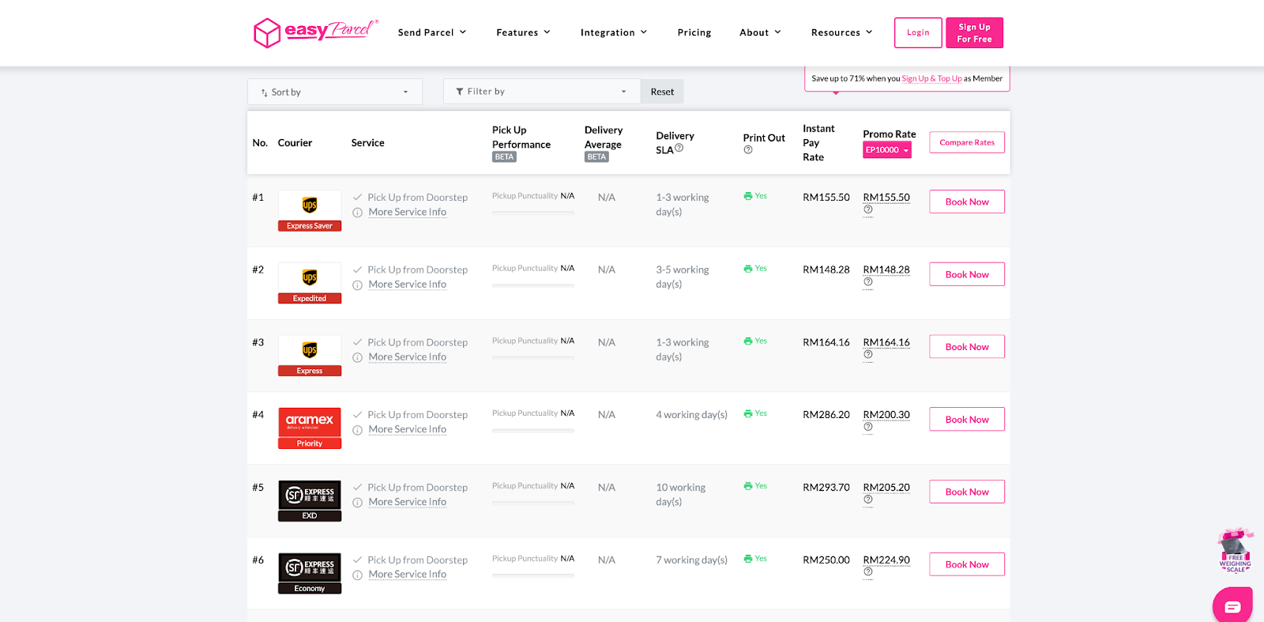Expand the EP10000 promo code dropdown
This screenshot has width=1264, height=622.
(x=886, y=150)
